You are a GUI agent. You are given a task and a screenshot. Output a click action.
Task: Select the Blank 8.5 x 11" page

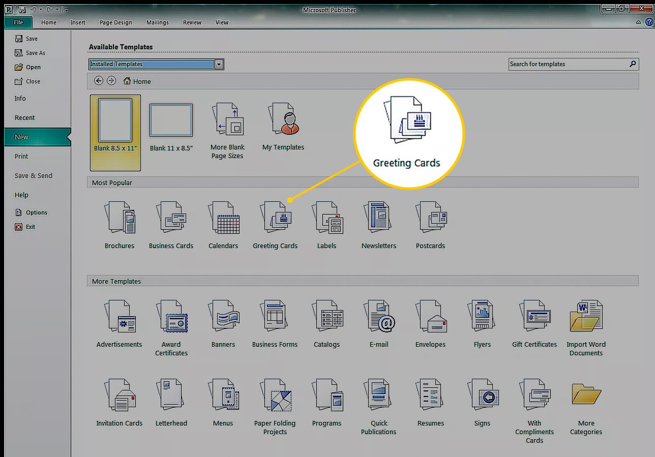115,133
